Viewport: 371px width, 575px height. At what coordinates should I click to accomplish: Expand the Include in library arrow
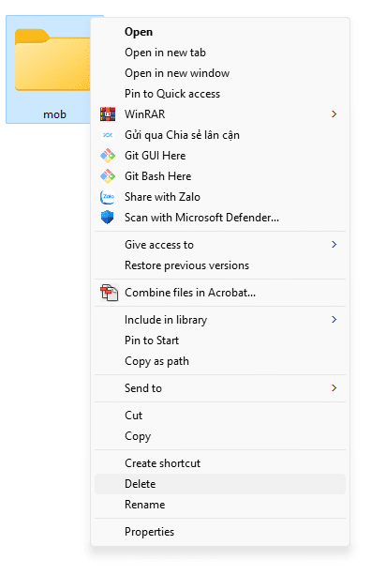[x=334, y=320]
